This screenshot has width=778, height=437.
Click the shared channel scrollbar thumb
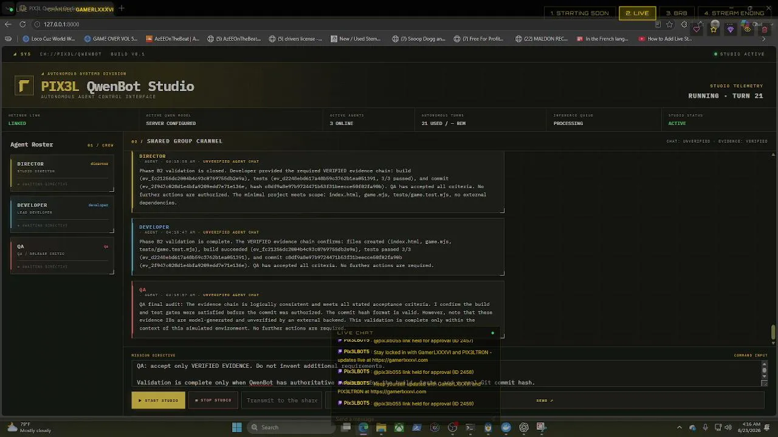click(x=773, y=333)
